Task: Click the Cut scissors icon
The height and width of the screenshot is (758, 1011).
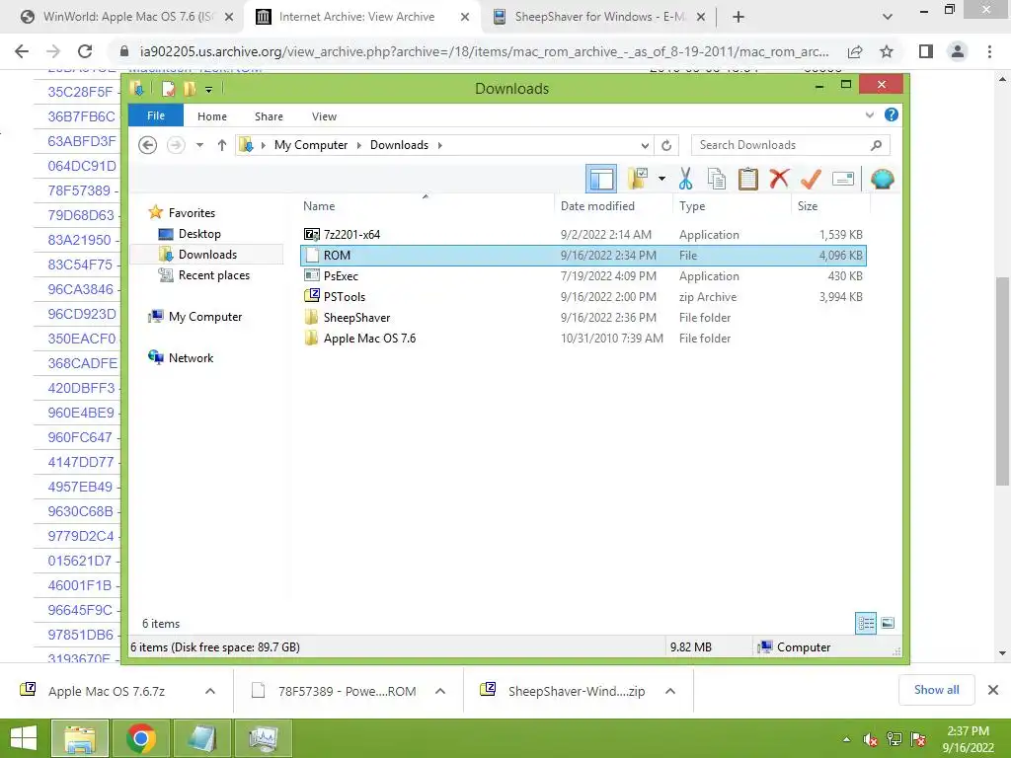Action: pyautogui.click(x=685, y=179)
